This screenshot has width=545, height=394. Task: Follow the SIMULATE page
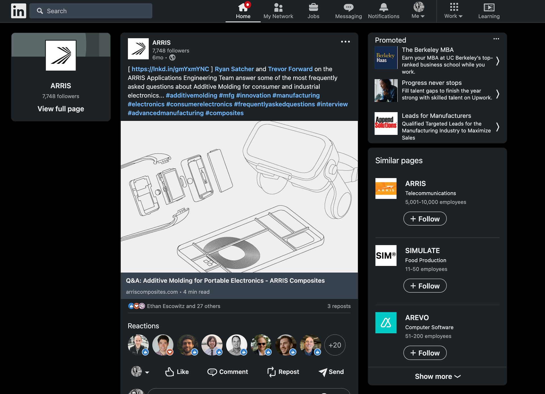425,286
